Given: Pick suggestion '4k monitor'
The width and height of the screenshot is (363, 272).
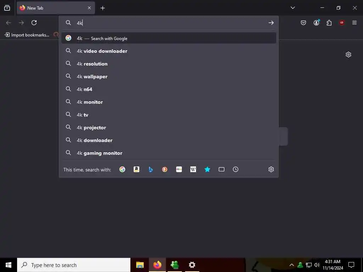Looking at the screenshot, I should [x=169, y=102].
